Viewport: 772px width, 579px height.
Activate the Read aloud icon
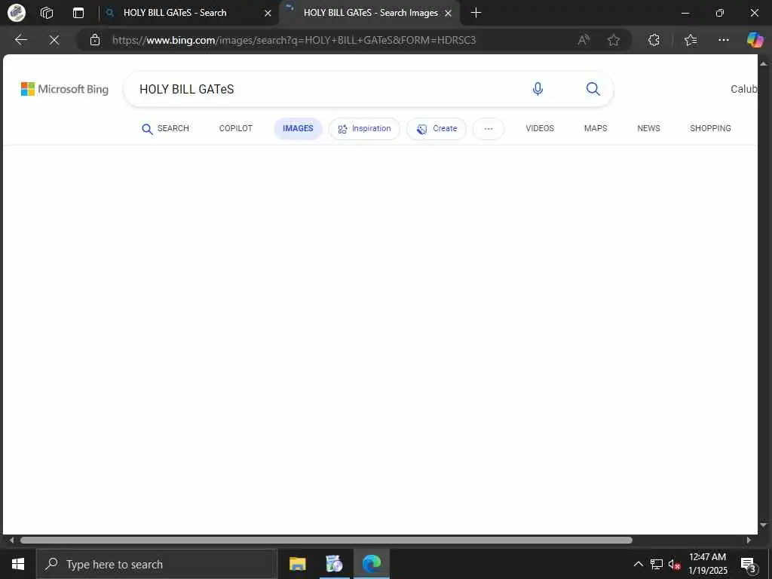click(584, 40)
